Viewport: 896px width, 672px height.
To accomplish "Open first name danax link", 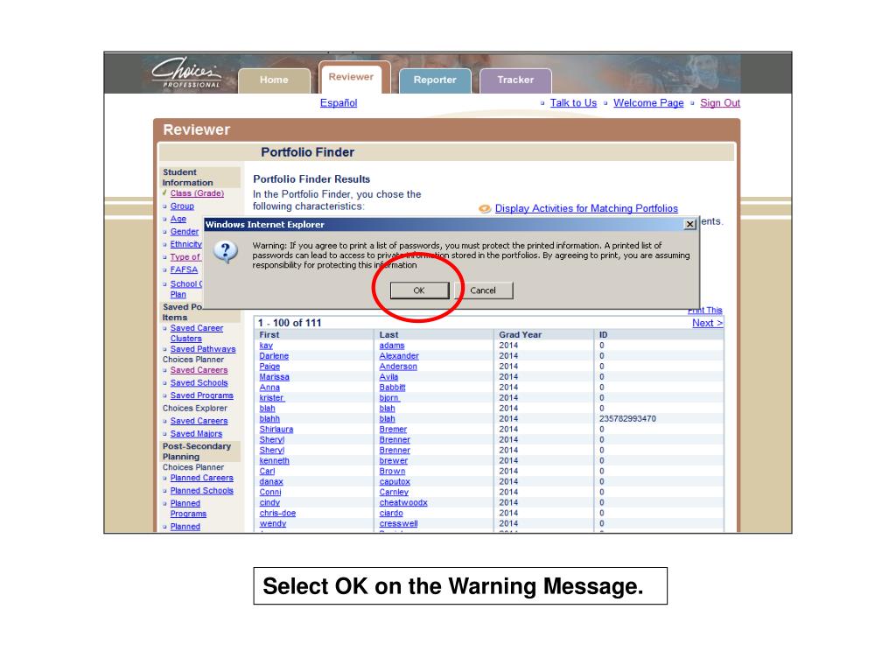I will point(271,482).
